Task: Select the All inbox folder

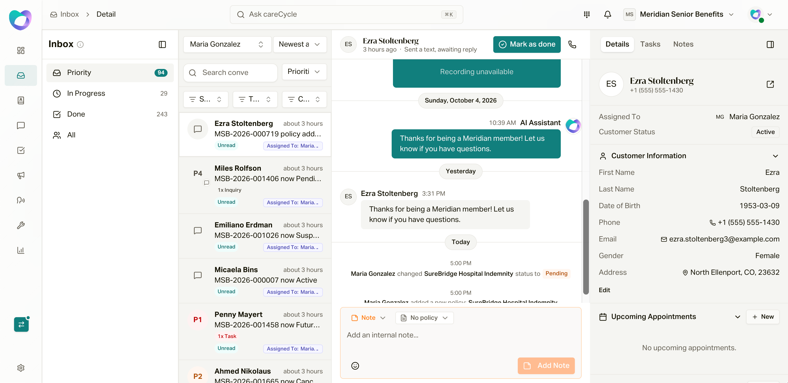Action: [x=110, y=135]
